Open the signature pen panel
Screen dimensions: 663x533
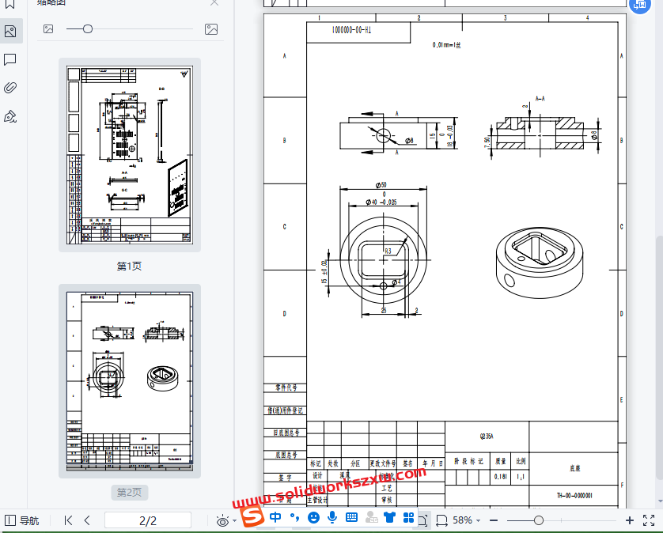point(10,117)
